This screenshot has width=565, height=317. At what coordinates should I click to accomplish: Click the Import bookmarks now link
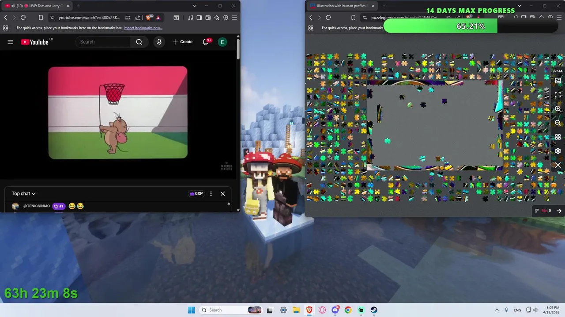click(x=143, y=28)
